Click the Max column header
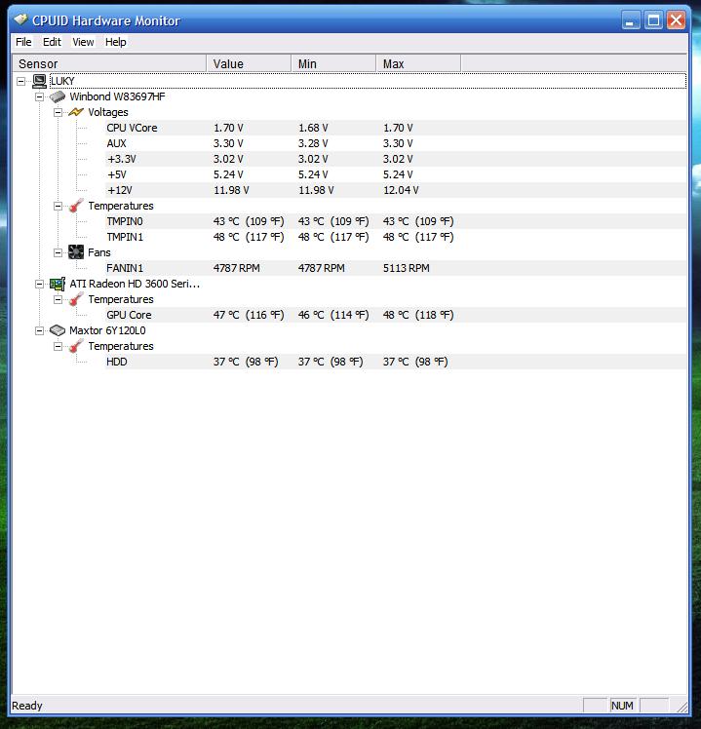 pyautogui.click(x=418, y=63)
